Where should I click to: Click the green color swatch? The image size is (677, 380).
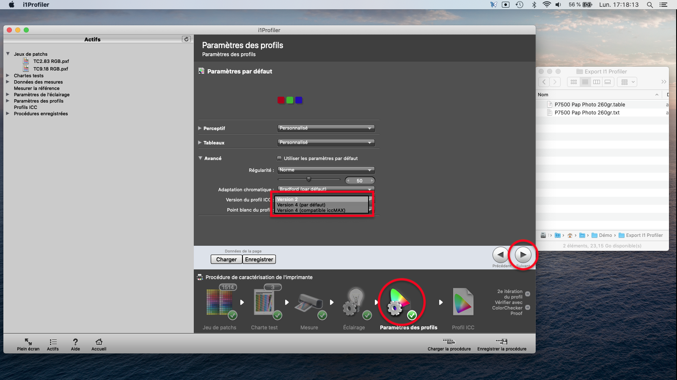tap(290, 100)
